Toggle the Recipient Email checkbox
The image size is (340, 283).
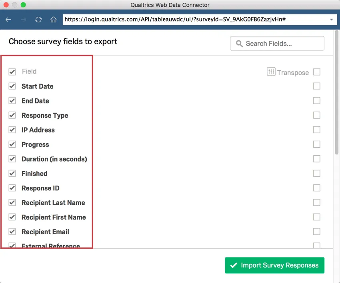click(12, 232)
